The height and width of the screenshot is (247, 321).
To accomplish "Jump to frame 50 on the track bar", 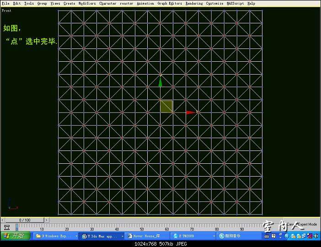I will tap(142, 229).
